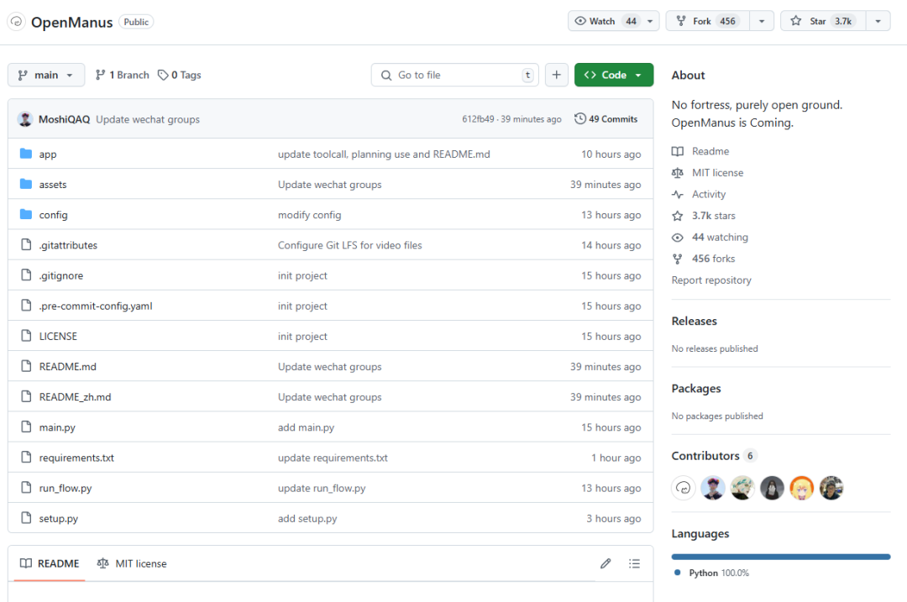
Task: Click the Go to file search field
Action: (x=454, y=76)
